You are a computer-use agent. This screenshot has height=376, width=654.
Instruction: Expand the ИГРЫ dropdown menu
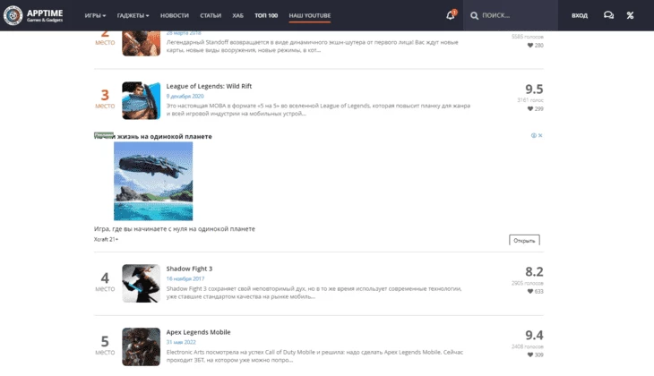pos(95,15)
